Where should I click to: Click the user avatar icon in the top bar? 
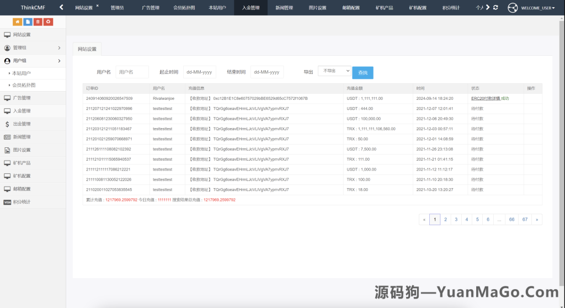pos(513,8)
